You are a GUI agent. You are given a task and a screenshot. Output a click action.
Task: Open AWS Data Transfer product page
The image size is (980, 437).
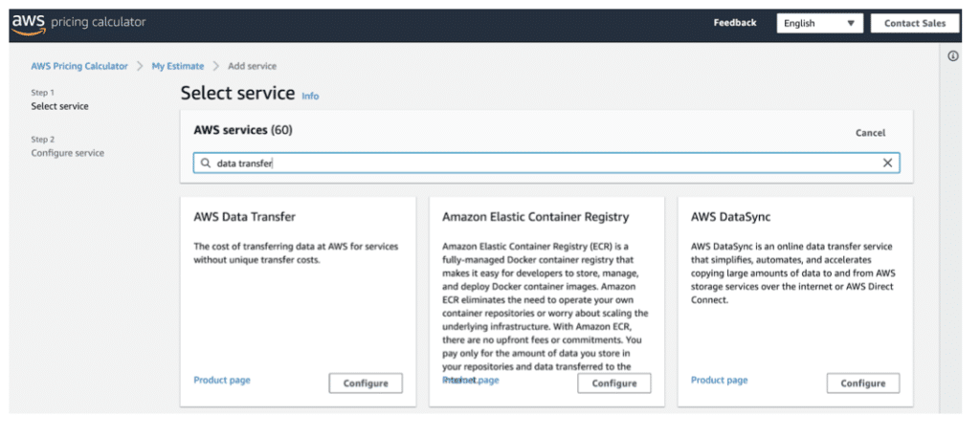(222, 381)
